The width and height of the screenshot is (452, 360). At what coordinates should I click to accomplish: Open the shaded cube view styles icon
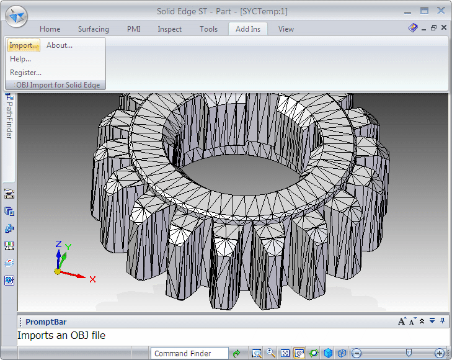[328, 353]
